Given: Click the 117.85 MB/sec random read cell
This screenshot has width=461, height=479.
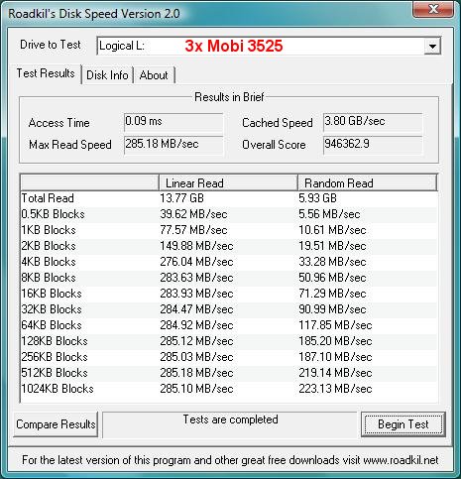Looking at the screenshot, I should click(335, 325).
